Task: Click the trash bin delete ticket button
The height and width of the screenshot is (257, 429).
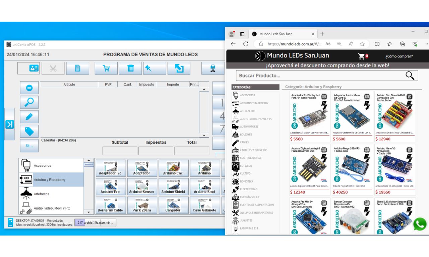Action: pyautogui.click(x=130, y=68)
